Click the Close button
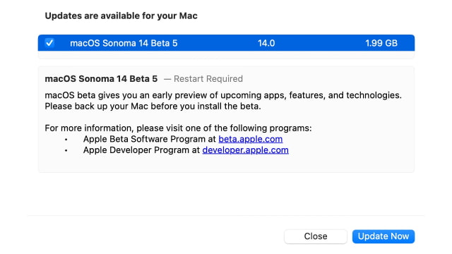Viewport: 452px width, 254px height. click(316, 236)
